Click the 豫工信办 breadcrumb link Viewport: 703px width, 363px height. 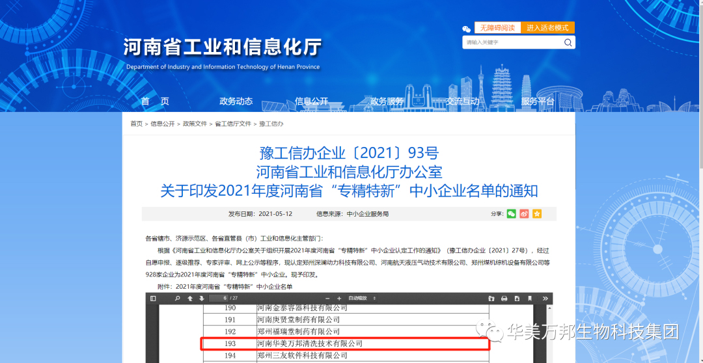(x=271, y=124)
